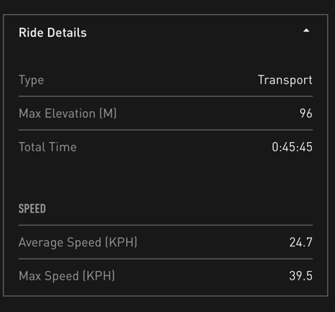335x312 pixels.
Task: Click the 0:45:45 time value
Action: tap(292, 147)
